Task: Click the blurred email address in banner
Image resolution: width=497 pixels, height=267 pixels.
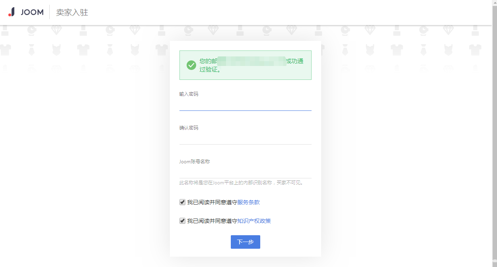Action: point(252,61)
